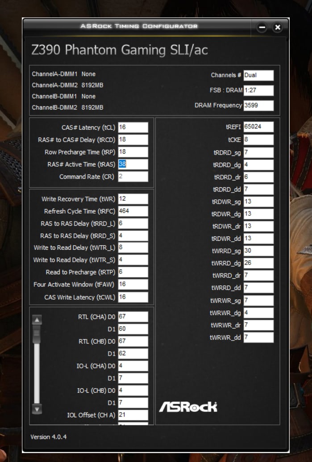This screenshot has height=462, width=312.
Task: Click the Four Activate Window (tFAW) field
Action: [x=133, y=285]
